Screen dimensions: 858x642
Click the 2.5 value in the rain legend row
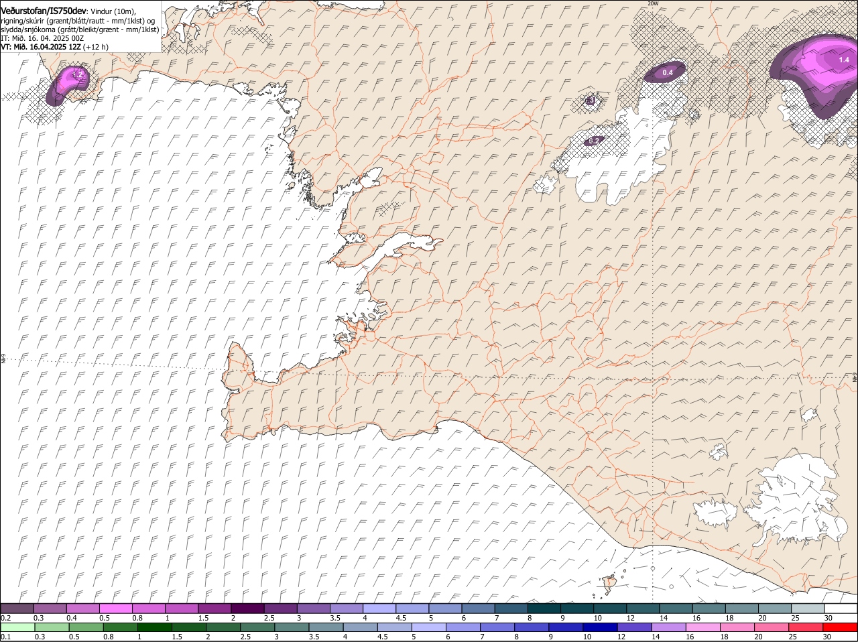coord(245,637)
